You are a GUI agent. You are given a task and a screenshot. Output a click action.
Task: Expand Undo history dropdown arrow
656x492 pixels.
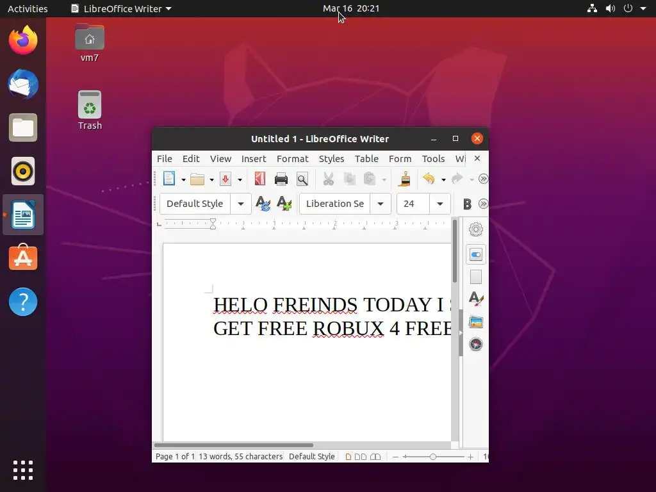[x=443, y=180]
